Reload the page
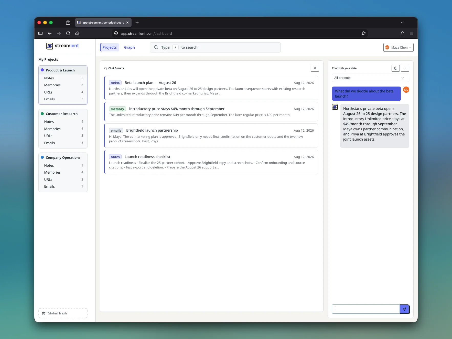The height and width of the screenshot is (339, 452). click(68, 33)
